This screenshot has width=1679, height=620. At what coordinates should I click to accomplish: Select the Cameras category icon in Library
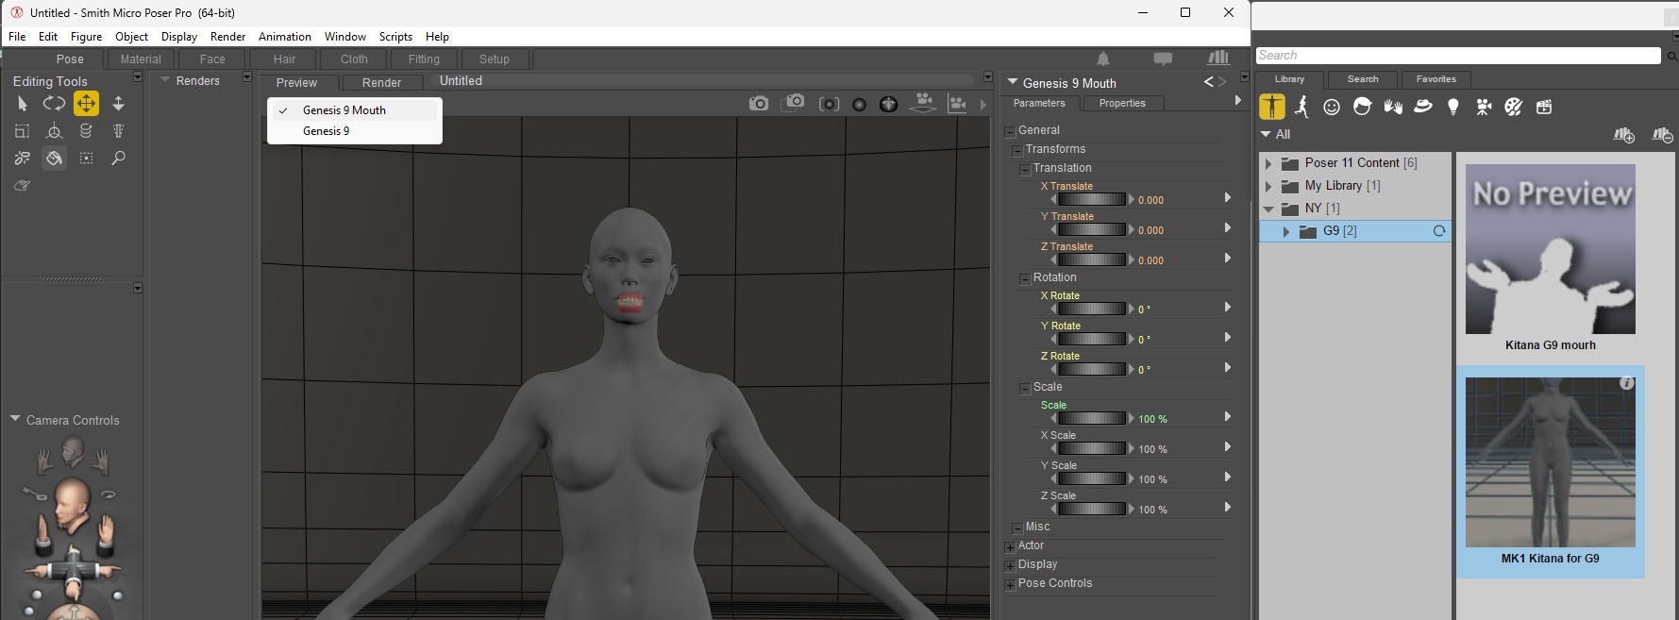coord(1484,107)
